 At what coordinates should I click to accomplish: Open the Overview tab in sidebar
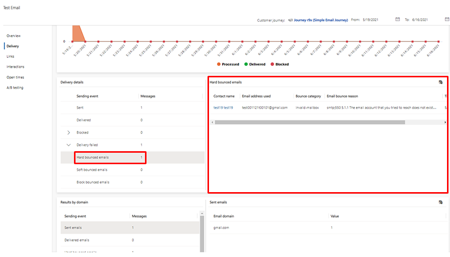point(13,36)
